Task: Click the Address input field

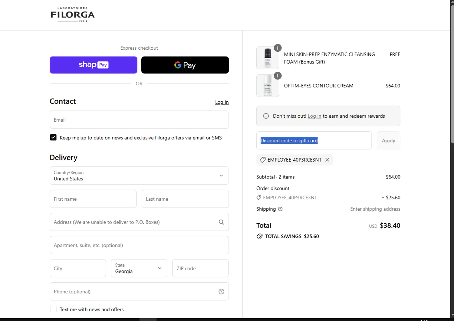Action: [x=139, y=222]
